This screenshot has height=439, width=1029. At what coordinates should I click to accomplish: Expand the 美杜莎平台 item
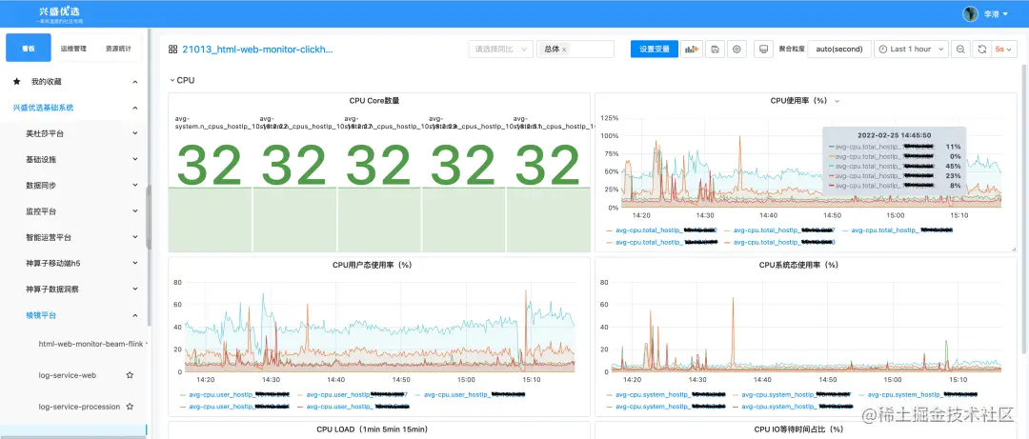pyautogui.click(x=135, y=133)
